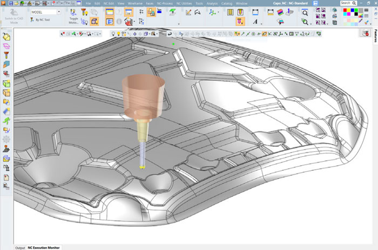Toggle the highlighted window pane icon
The height and width of the screenshot is (250, 378).
(x=129, y=12)
